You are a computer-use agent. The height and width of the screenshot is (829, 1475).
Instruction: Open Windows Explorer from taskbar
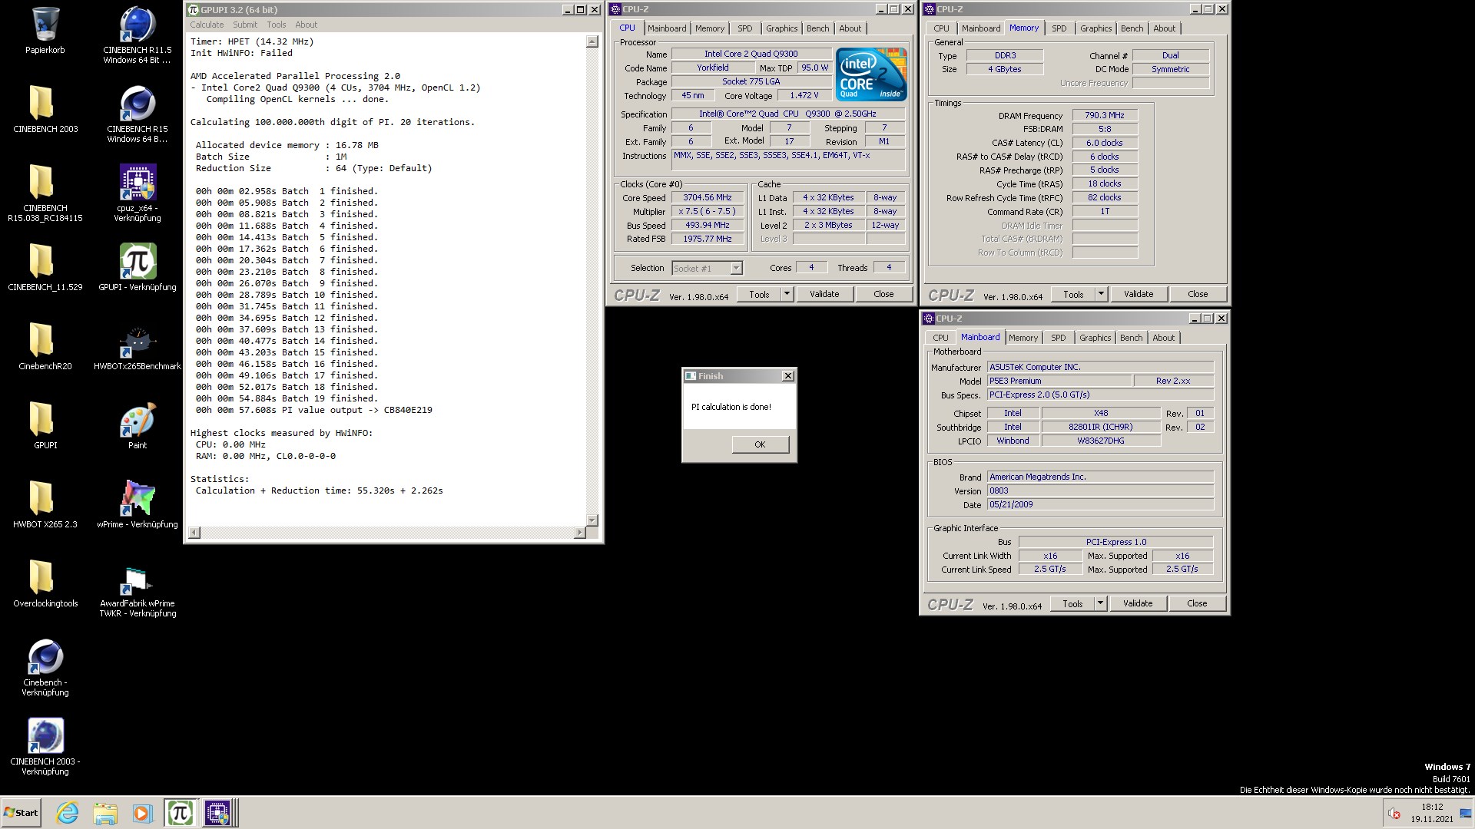[x=105, y=813]
